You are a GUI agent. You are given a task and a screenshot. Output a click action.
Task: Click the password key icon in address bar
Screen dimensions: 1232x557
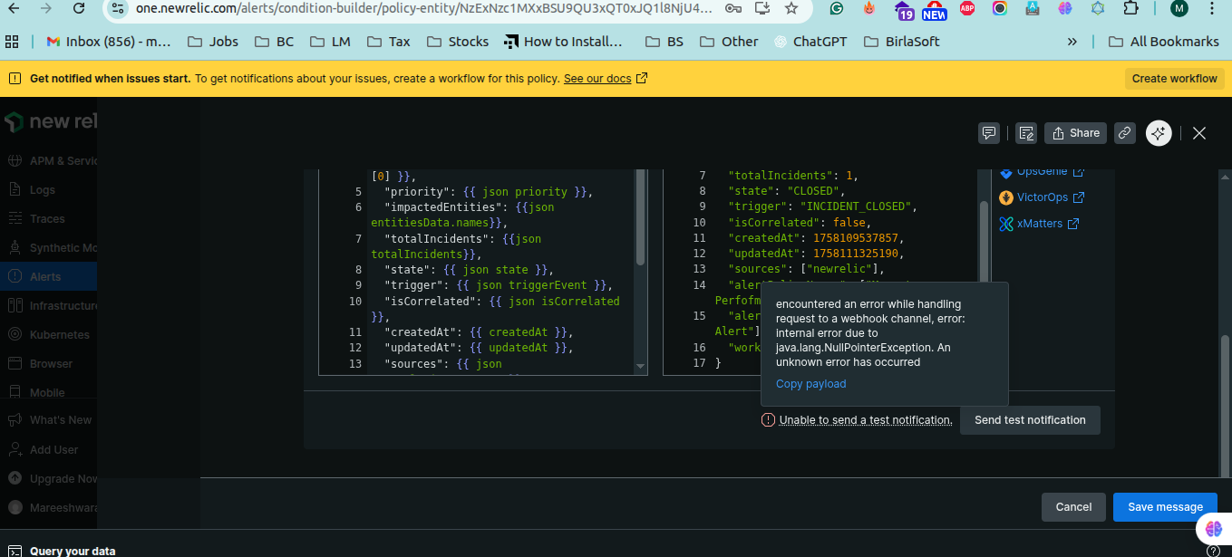(x=732, y=9)
